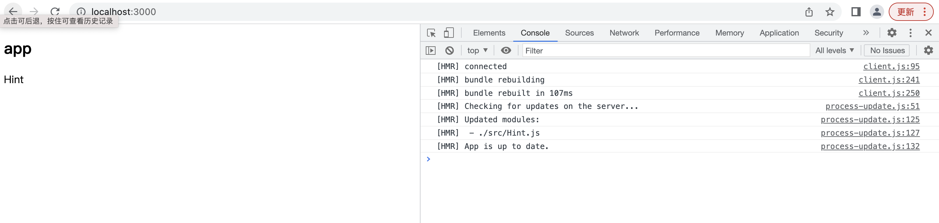Open the Performance tab
This screenshot has height=223, width=939.
677,33
